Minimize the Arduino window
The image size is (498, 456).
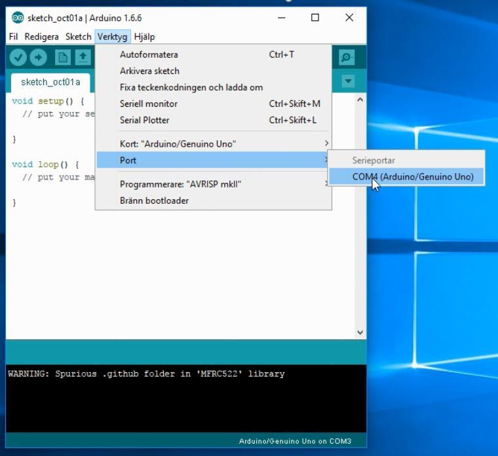[x=281, y=18]
